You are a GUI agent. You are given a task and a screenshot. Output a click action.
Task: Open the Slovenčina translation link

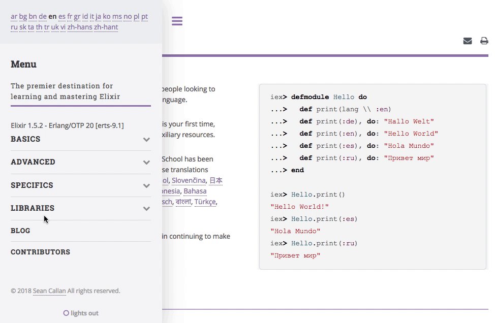[189, 180]
